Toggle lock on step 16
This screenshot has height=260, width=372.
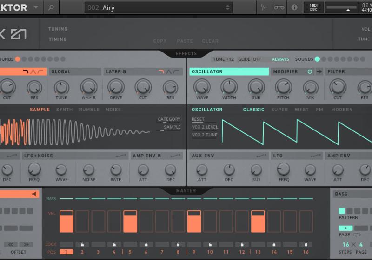coord(306,244)
